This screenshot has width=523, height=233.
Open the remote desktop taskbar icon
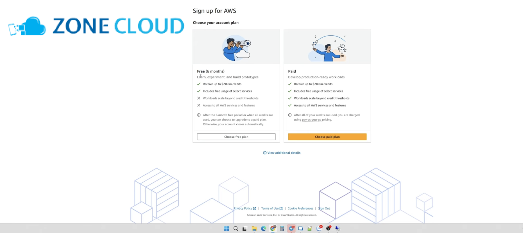click(338, 228)
